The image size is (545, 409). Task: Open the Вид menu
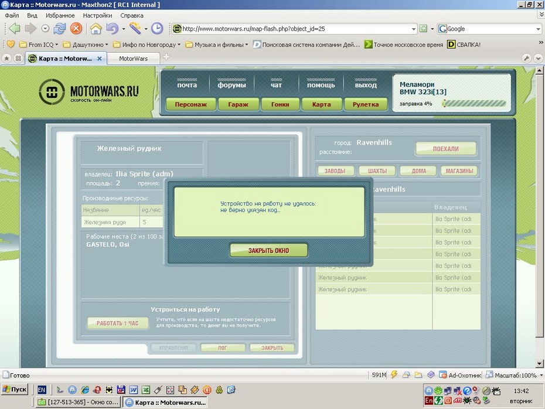pyautogui.click(x=32, y=15)
